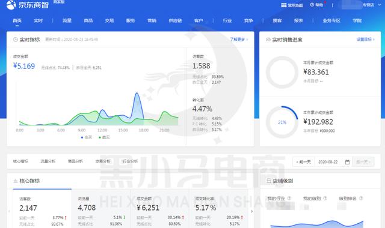Toggle the 今天 series in chart legend

[x=86, y=137]
